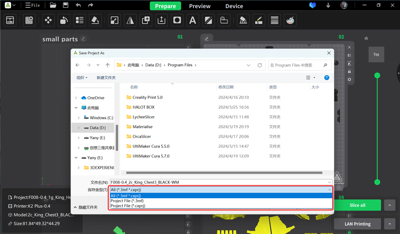Select the seam painting tool

[259, 20]
